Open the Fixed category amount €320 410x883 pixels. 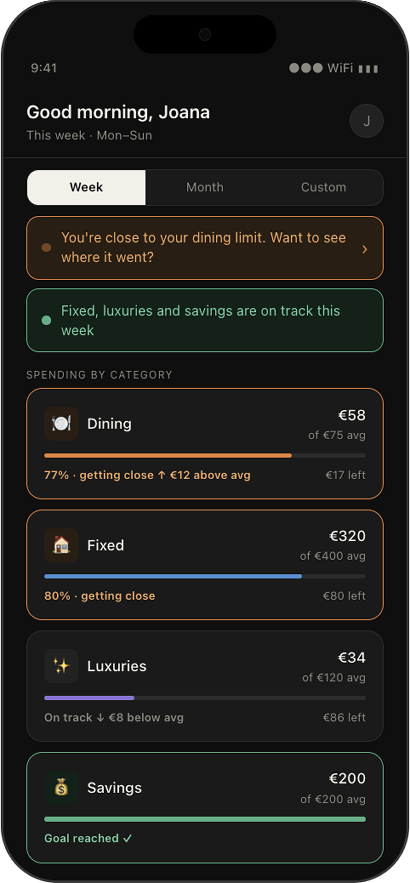(x=347, y=536)
